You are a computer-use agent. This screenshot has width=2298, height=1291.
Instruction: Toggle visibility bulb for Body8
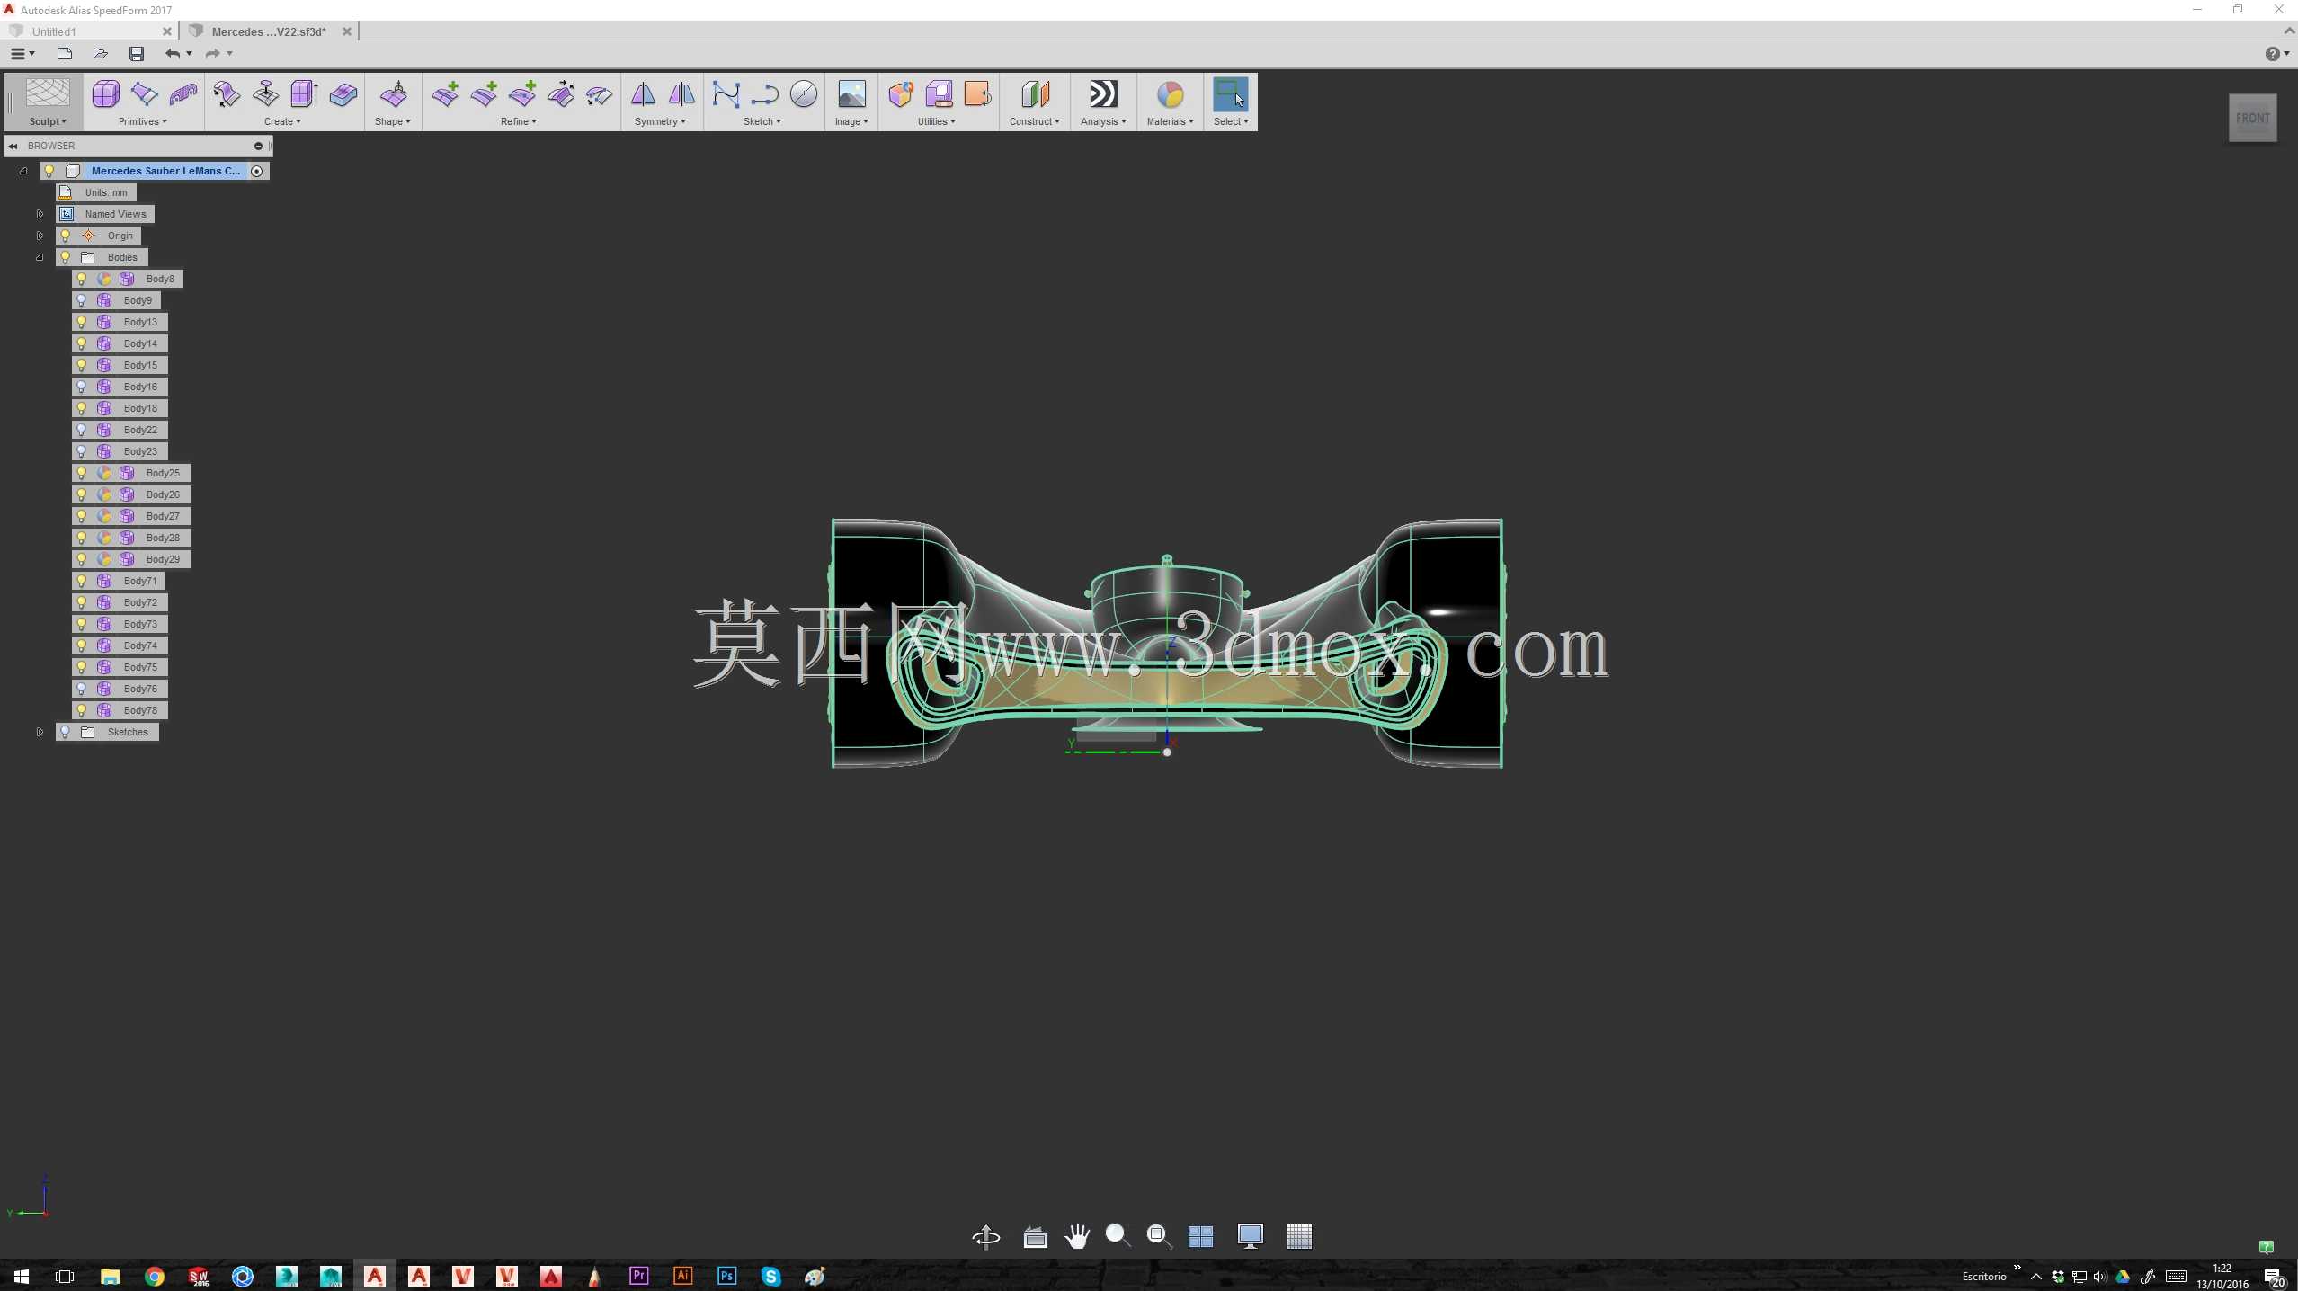82,279
